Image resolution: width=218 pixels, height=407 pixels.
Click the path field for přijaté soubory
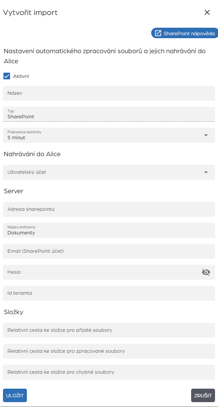tap(109, 330)
